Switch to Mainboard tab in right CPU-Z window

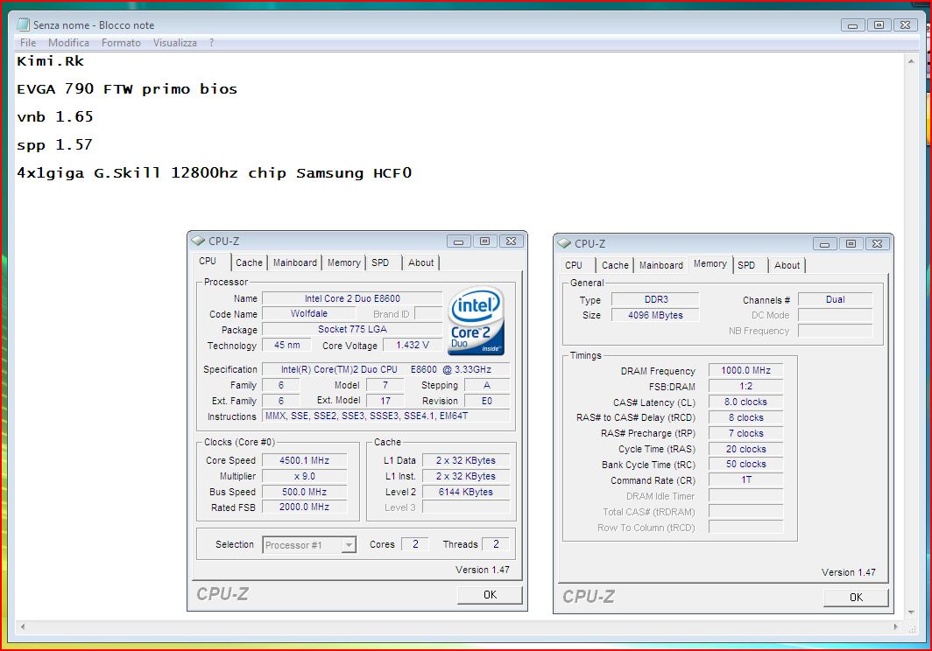tap(661, 265)
